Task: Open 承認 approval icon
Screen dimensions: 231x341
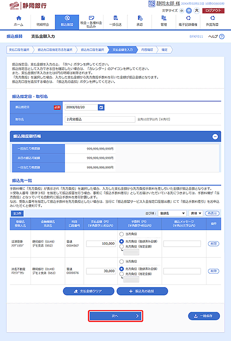Action: [140, 18]
